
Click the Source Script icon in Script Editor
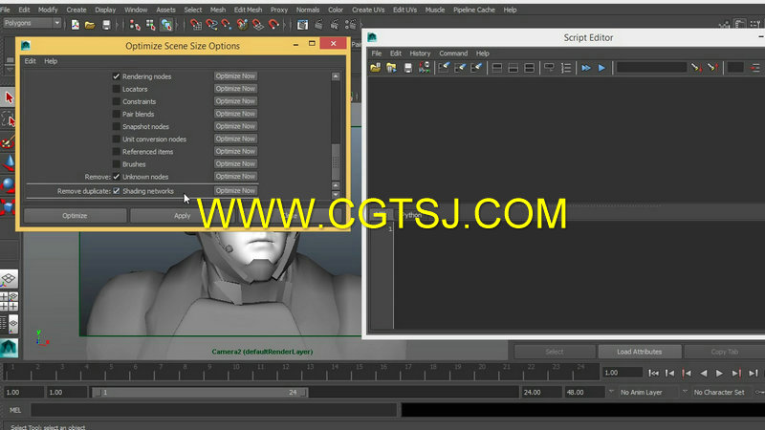pyautogui.click(x=391, y=68)
